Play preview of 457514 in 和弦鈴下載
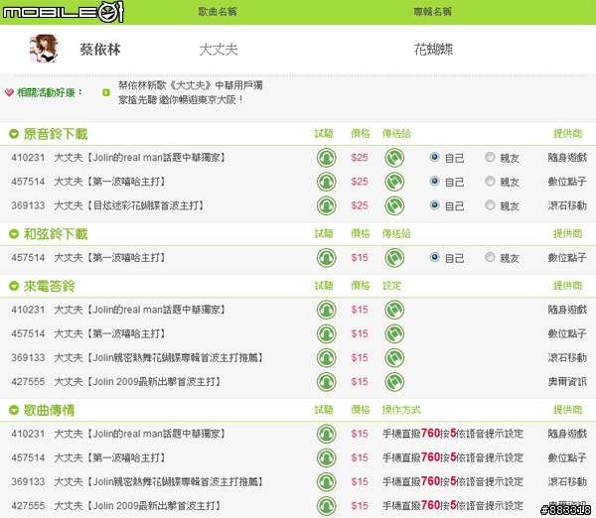This screenshot has height=518, width=596. pyautogui.click(x=326, y=258)
